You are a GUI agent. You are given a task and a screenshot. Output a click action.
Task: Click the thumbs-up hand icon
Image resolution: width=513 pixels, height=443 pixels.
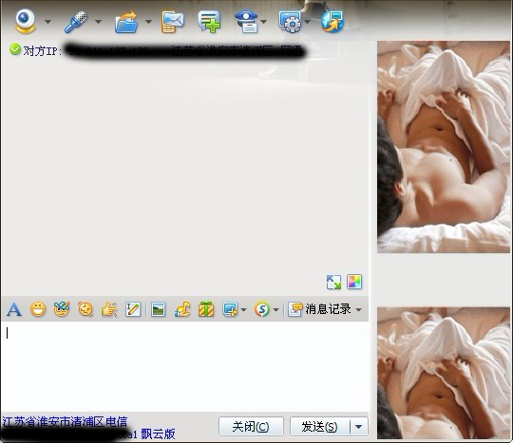tap(109, 309)
